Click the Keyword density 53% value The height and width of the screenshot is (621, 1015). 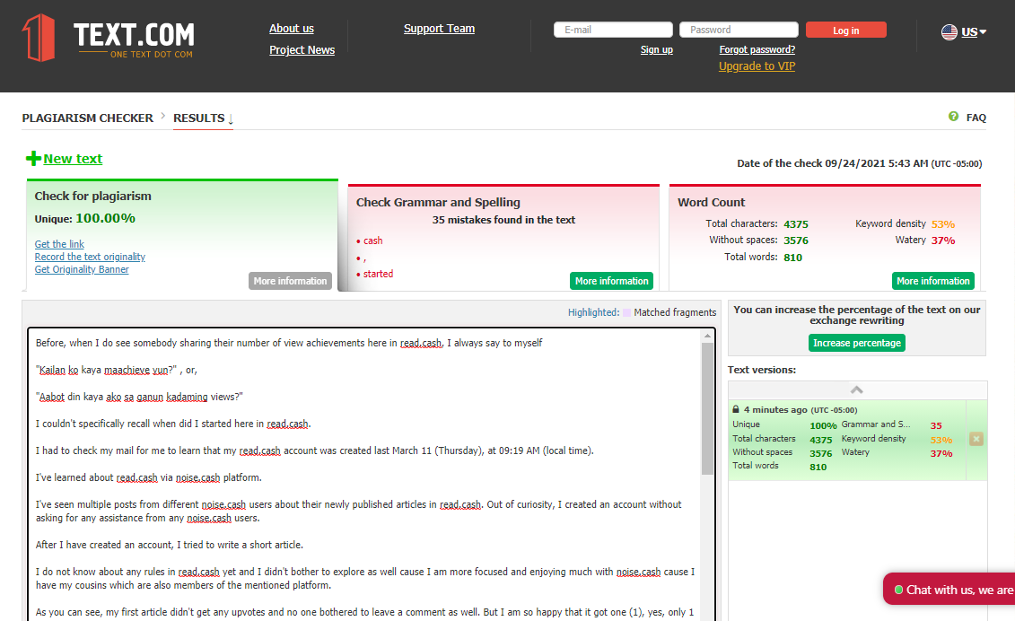pyautogui.click(x=942, y=224)
